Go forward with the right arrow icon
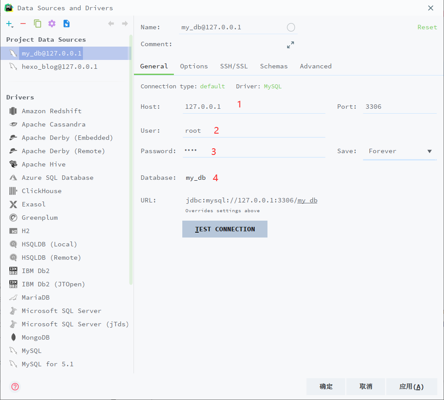This screenshot has height=400, width=444. point(125,24)
